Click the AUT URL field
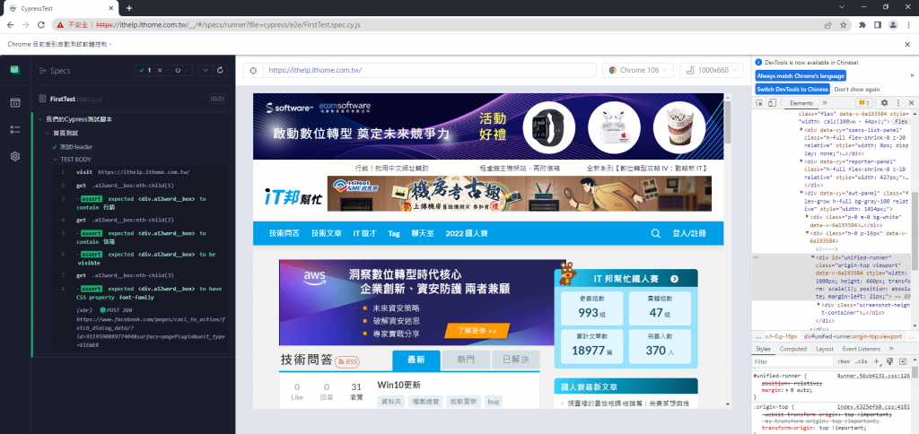This screenshot has width=919, height=434. (x=429, y=70)
